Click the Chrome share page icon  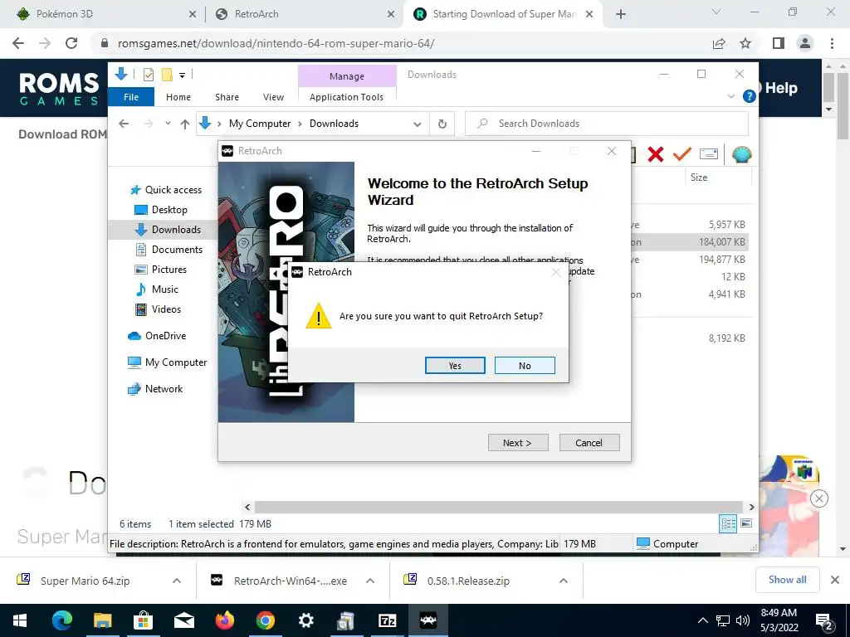[719, 43]
